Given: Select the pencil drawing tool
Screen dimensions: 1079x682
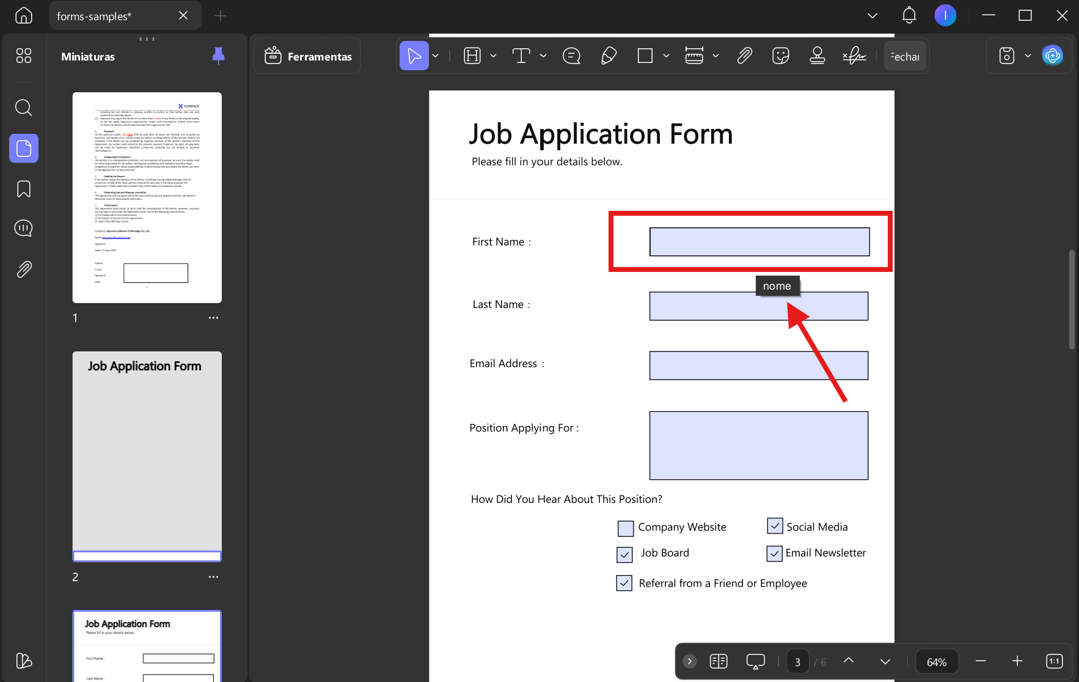Looking at the screenshot, I should (609, 56).
